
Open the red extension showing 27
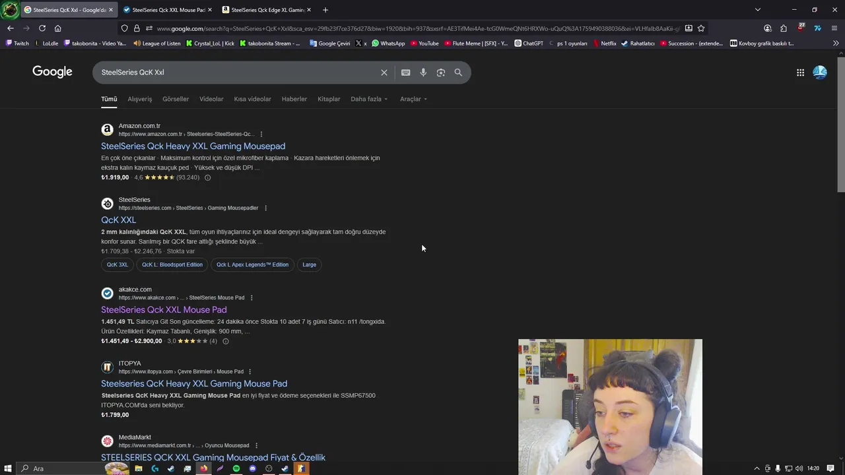click(801, 28)
